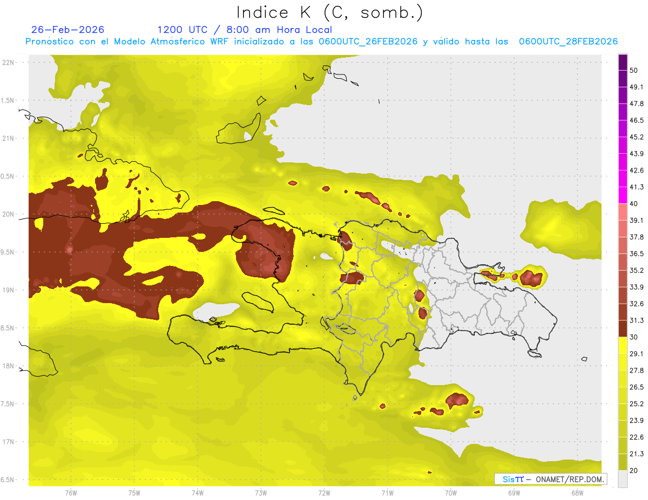The image size is (648, 500).
Task: Click the "40" color scale label
Action: pyautogui.click(x=634, y=204)
